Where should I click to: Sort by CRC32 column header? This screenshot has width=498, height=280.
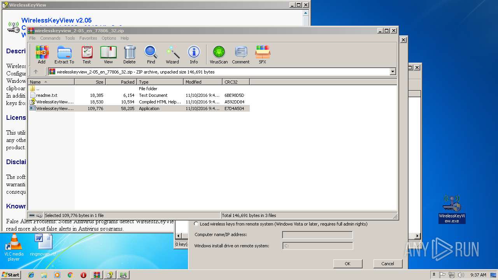[236, 82]
